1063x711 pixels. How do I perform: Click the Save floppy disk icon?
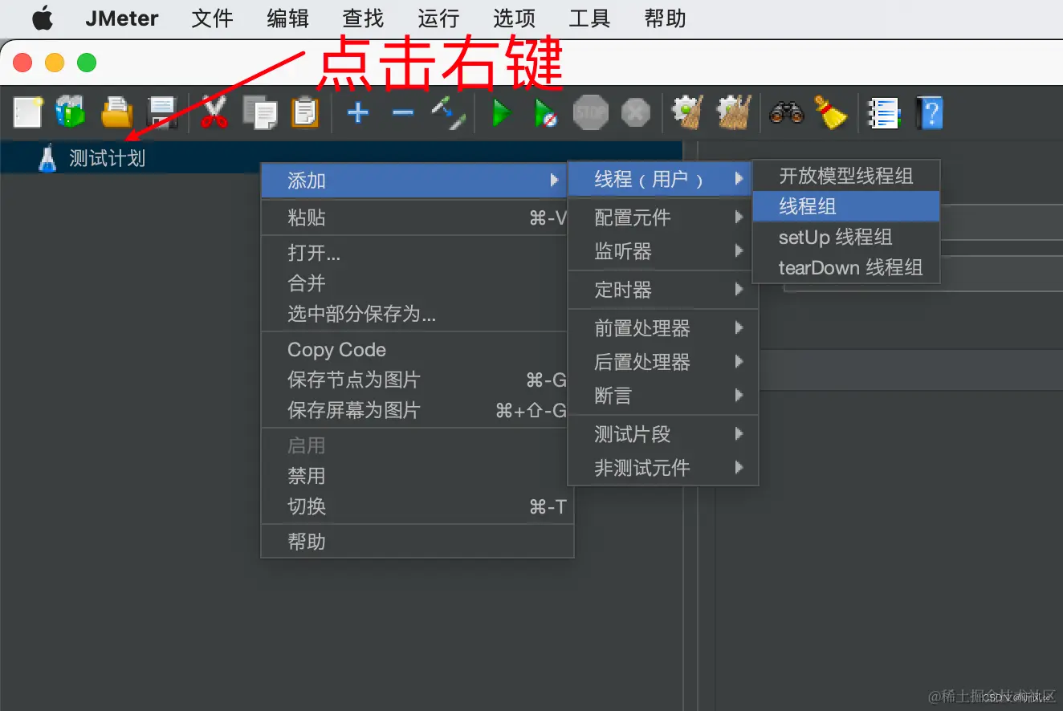pyautogui.click(x=163, y=112)
